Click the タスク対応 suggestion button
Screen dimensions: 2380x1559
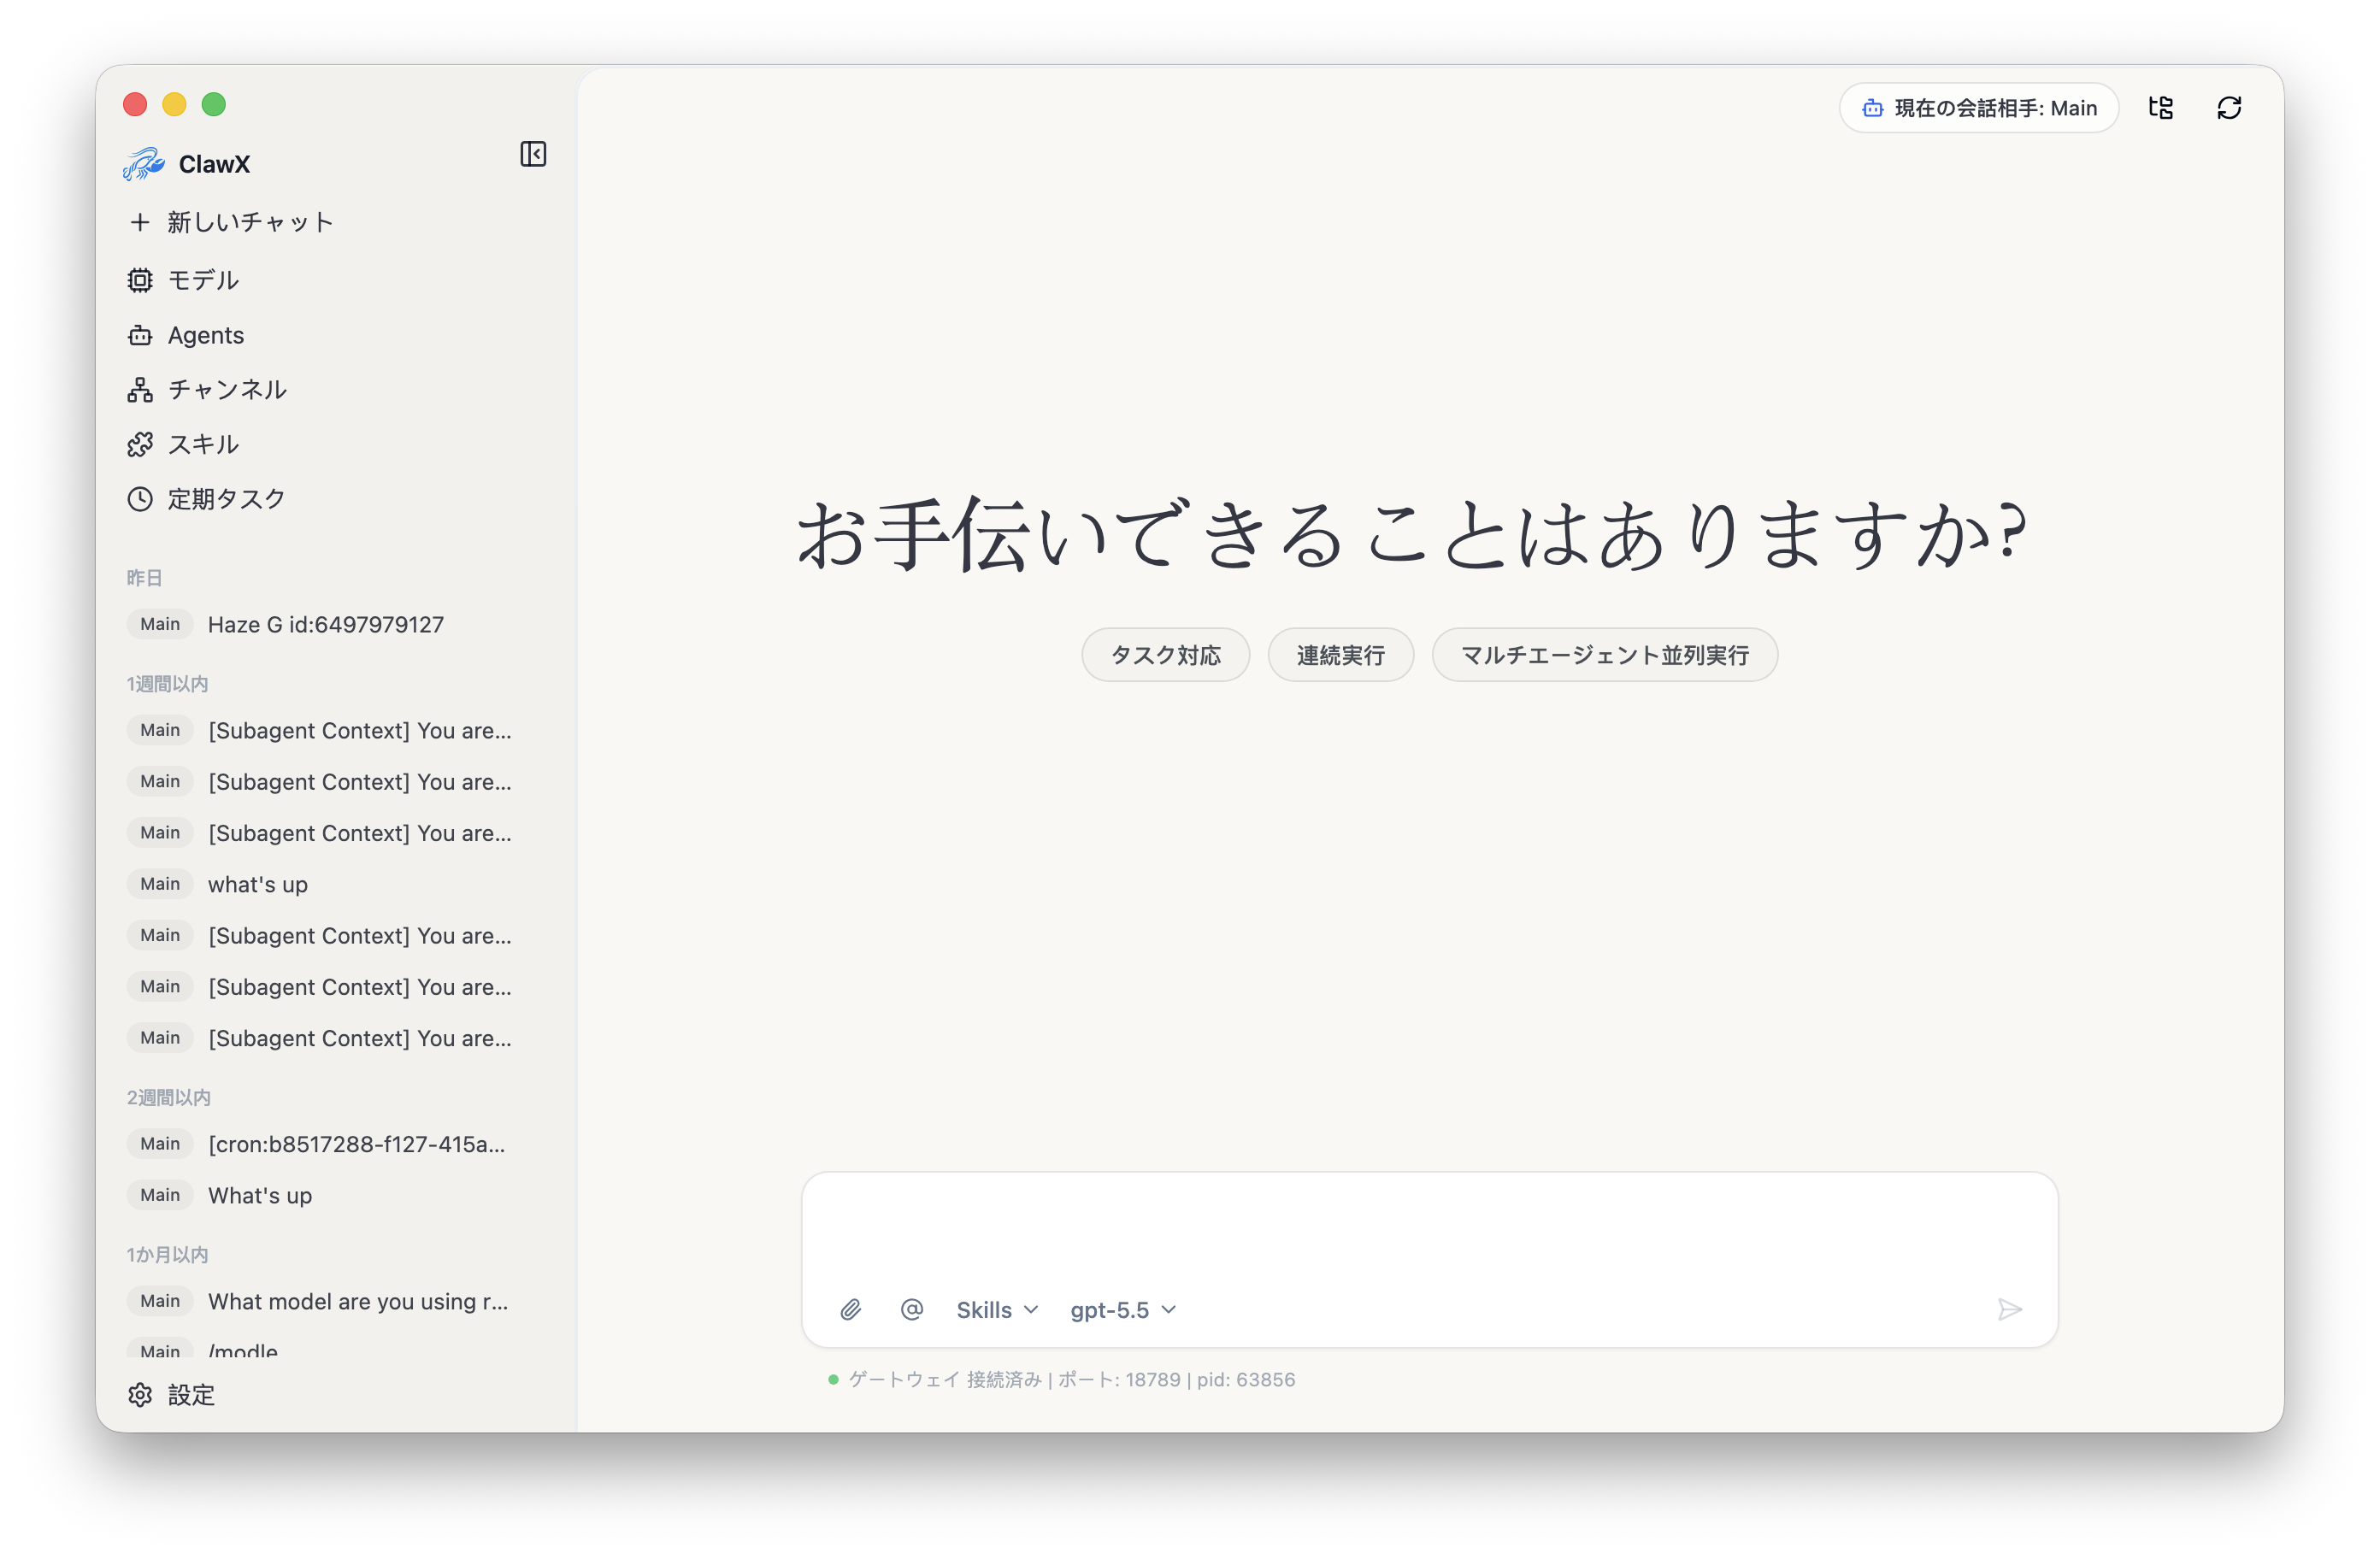(1165, 655)
